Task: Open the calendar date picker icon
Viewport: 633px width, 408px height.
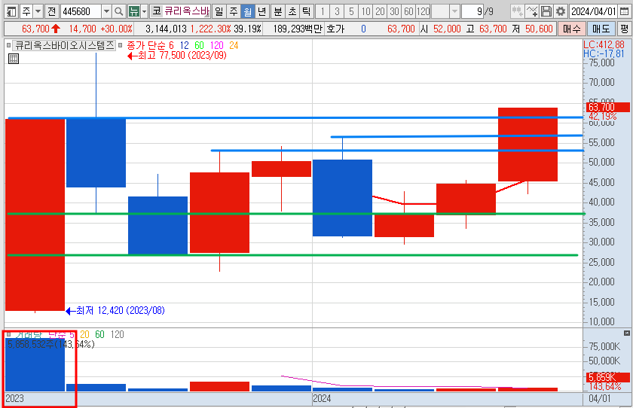Action: click(x=624, y=11)
